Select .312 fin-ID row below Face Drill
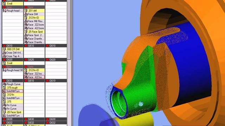 [x=34, y=18]
